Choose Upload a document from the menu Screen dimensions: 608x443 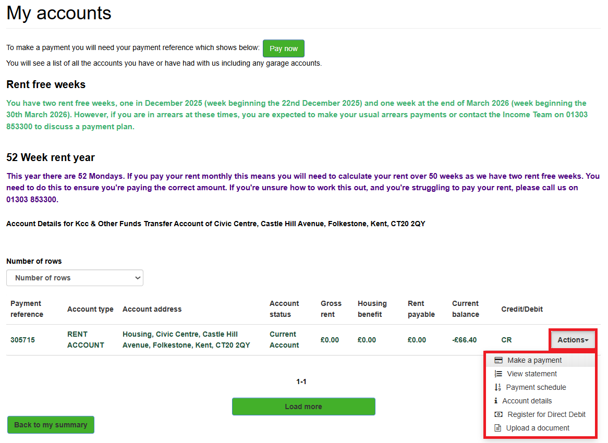pyautogui.click(x=537, y=428)
